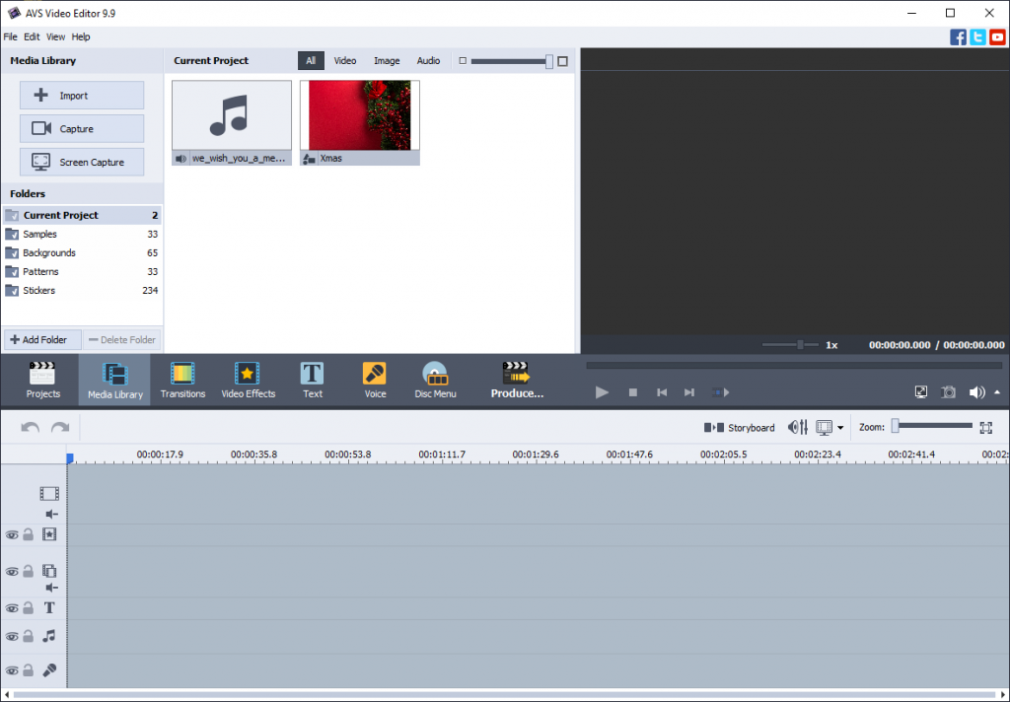1010x702 pixels.
Task: Click the Screen Capture button
Action: click(x=82, y=163)
